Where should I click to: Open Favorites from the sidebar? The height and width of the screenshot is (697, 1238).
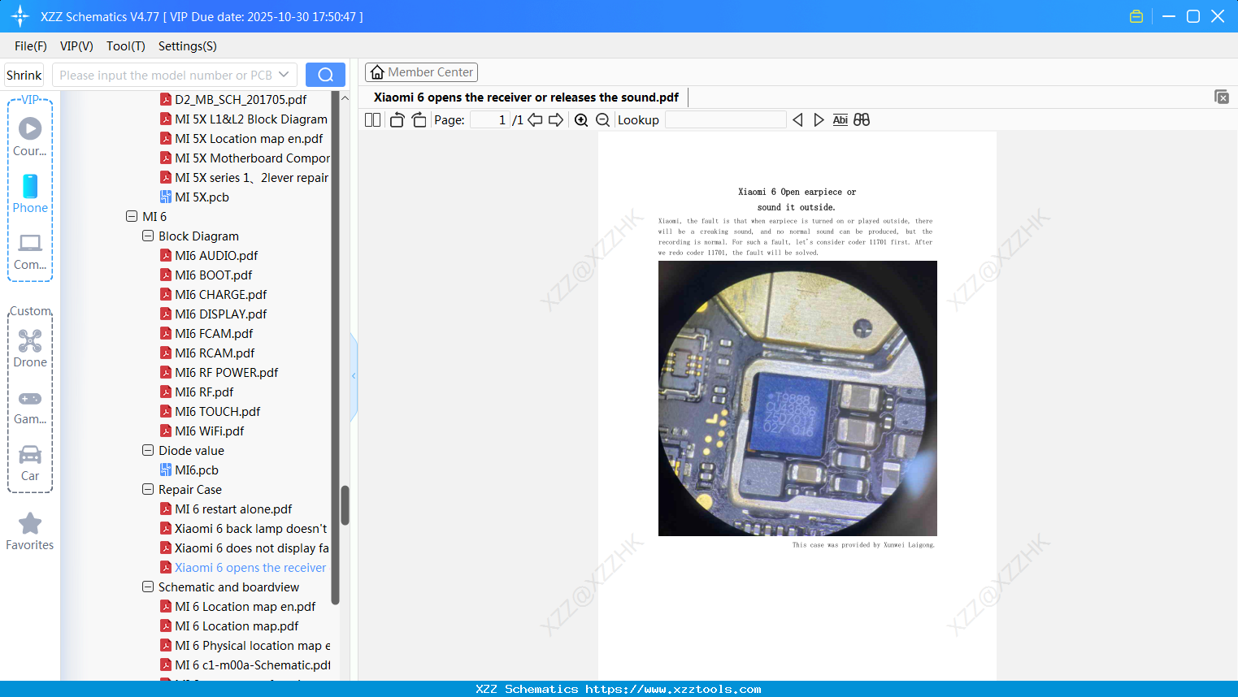coord(30,531)
